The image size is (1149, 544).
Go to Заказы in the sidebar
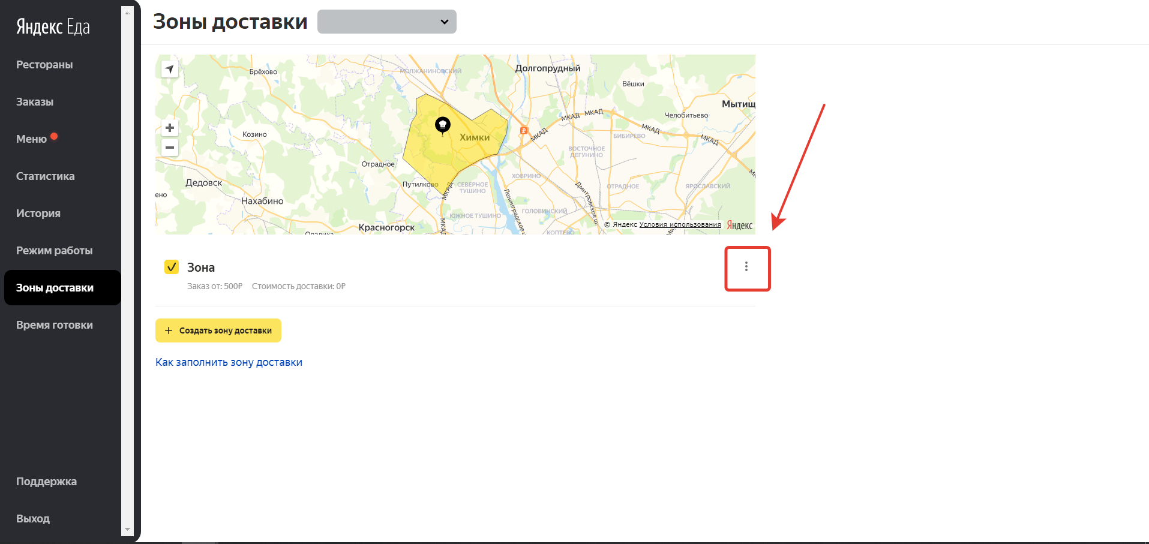[35, 102]
